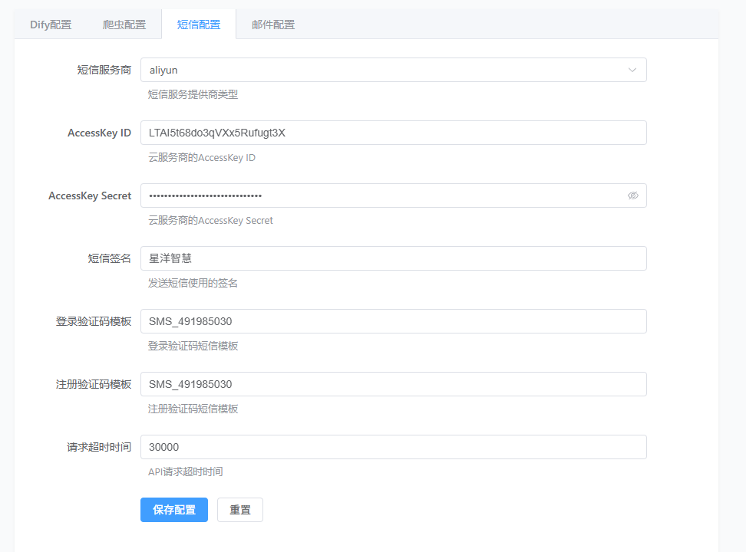Select the 短信配置 tab
Image resolution: width=746 pixels, height=552 pixels.
click(x=198, y=25)
